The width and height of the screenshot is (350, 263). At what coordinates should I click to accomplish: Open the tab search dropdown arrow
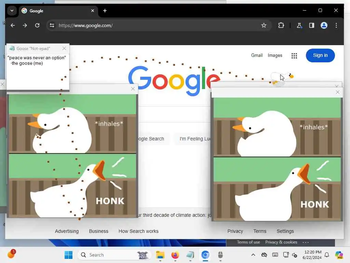(x=12, y=11)
